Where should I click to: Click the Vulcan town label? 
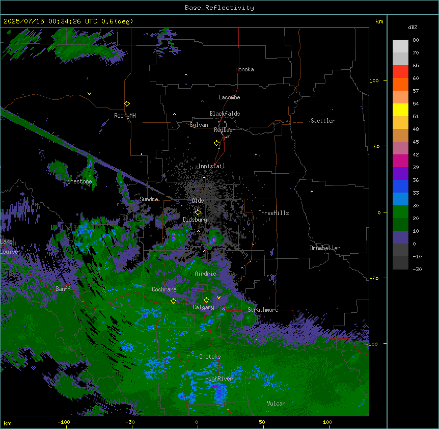click(276, 404)
